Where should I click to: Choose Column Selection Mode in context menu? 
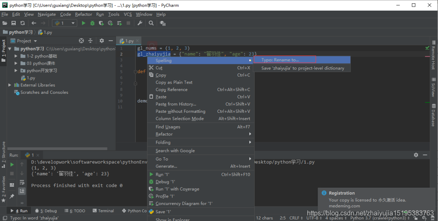click(201, 119)
